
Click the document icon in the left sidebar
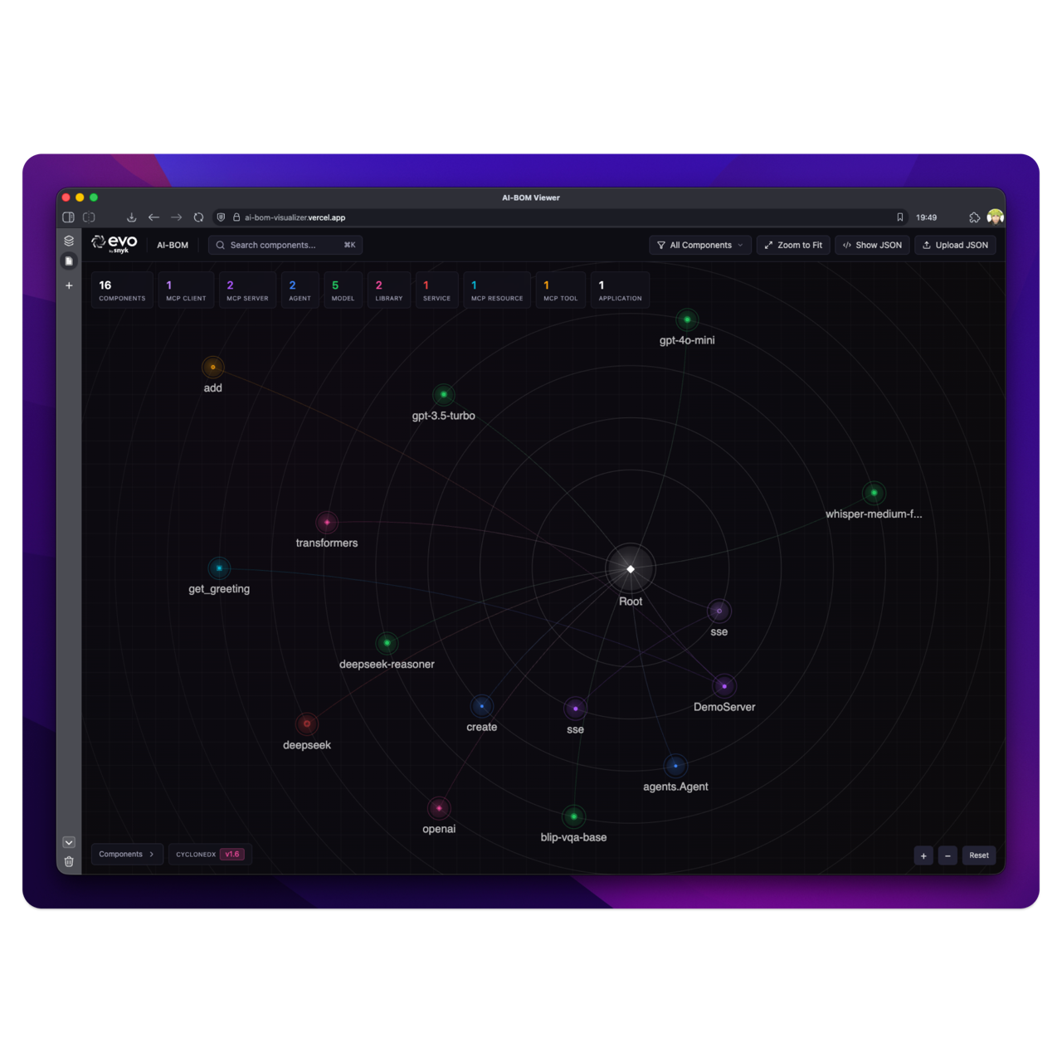[69, 261]
